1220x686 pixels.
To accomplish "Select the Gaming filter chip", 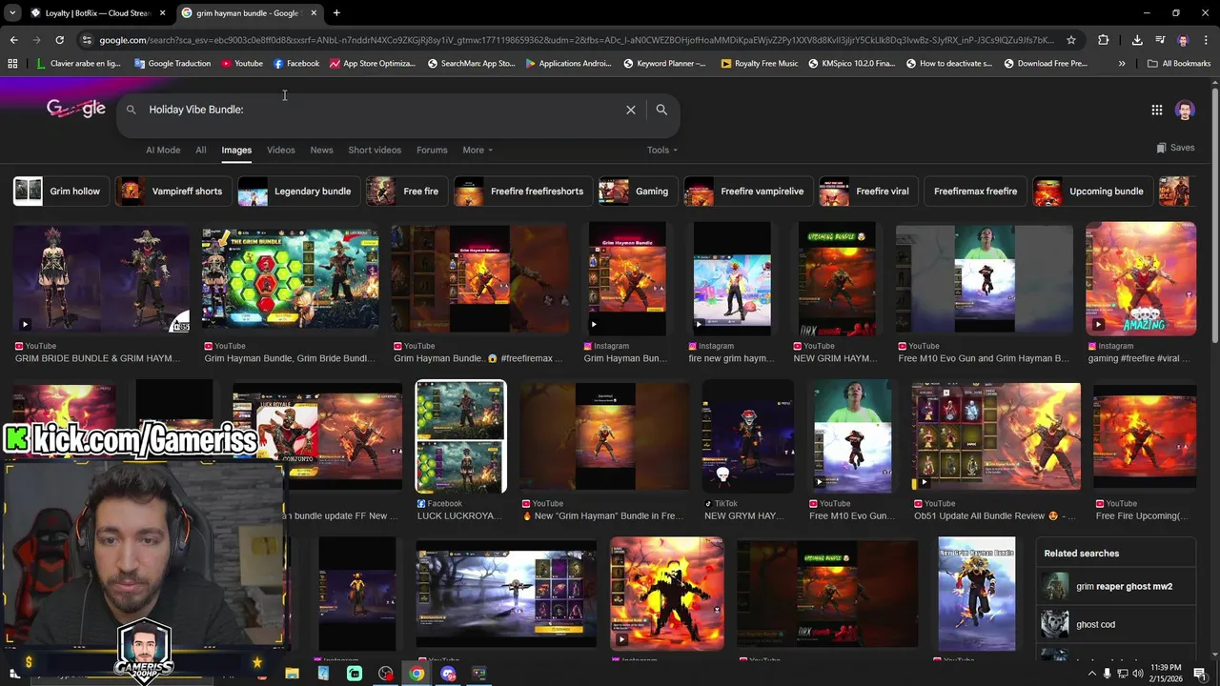I will click(x=638, y=192).
